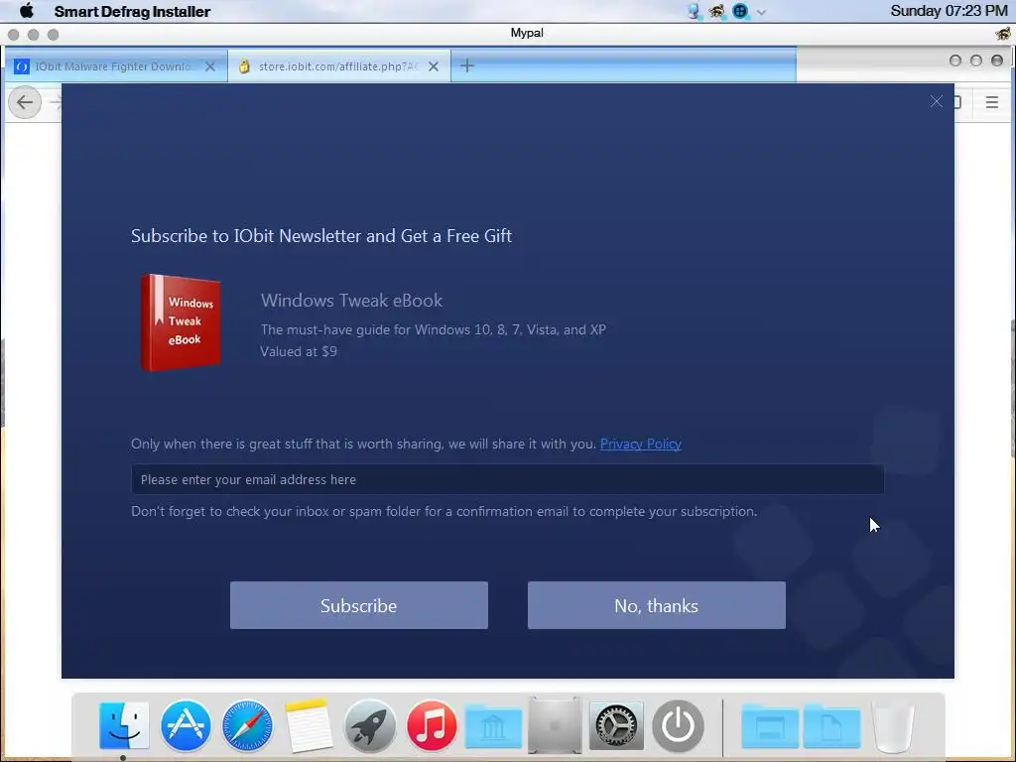The width and height of the screenshot is (1016, 762).
Task: Click the security lock icon on store tab
Action: pyautogui.click(x=244, y=66)
